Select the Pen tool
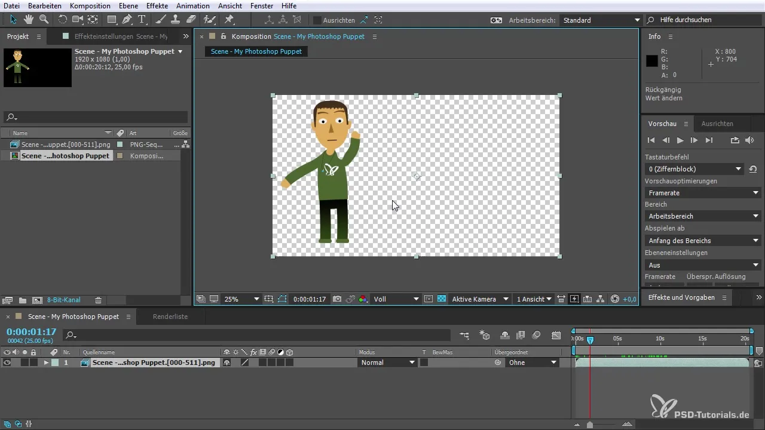The width and height of the screenshot is (765, 430). (127, 19)
